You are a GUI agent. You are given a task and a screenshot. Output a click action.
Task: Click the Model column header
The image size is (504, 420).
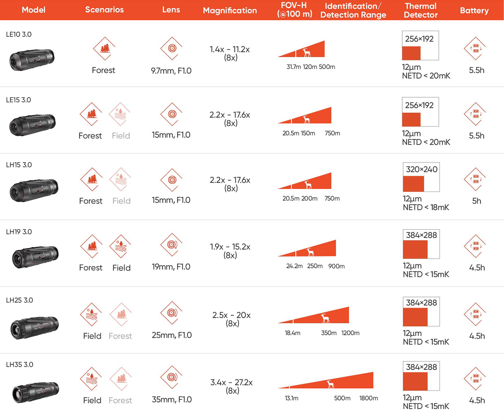point(33,10)
